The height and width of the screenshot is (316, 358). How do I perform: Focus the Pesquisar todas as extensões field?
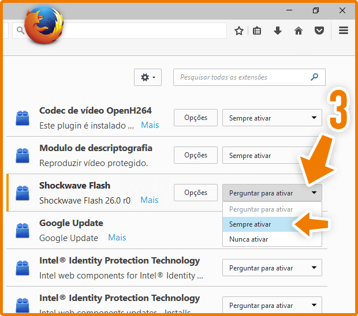click(x=249, y=77)
